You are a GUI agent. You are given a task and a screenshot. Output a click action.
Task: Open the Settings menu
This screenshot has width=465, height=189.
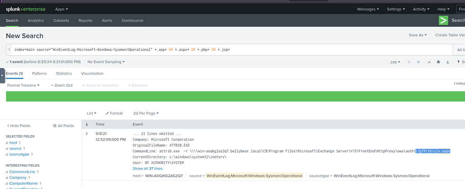tap(396, 9)
